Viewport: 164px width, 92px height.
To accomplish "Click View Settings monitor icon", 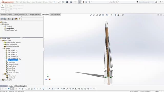I will [122, 15].
